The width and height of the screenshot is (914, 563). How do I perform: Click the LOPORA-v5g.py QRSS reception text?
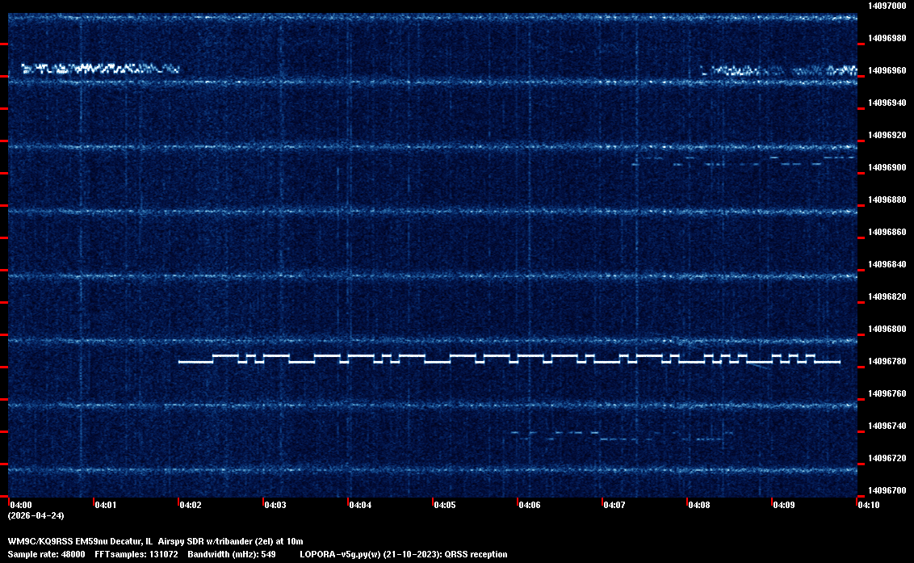point(403,554)
